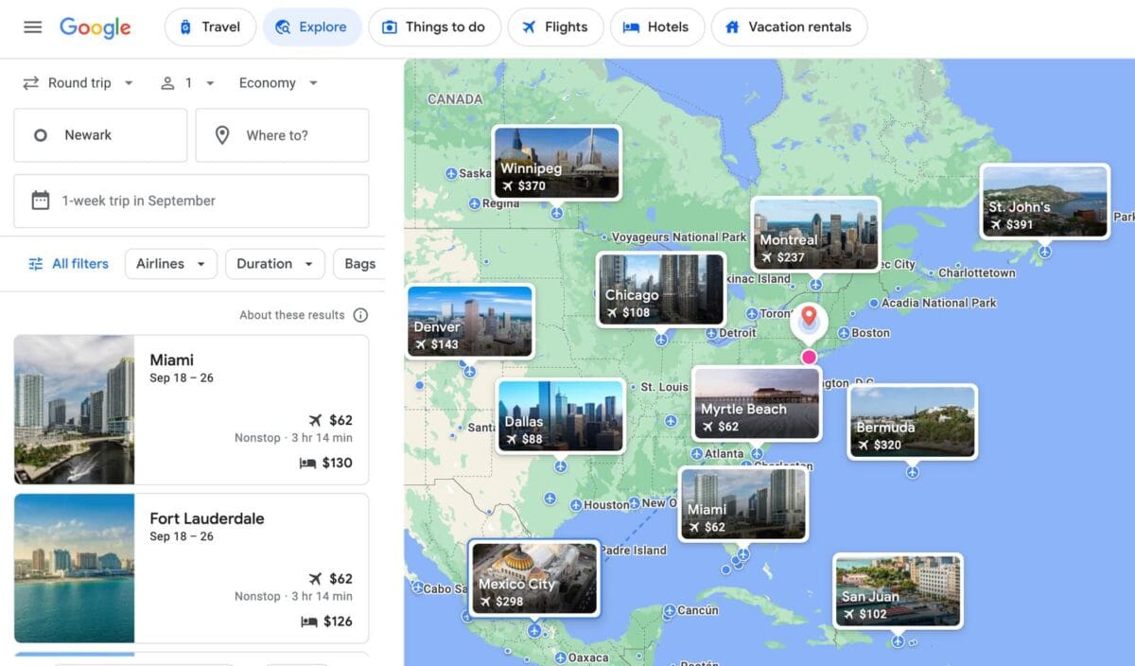Viewport: 1135px width, 666px height.
Task: Open the 1-week trip in September date field
Action: point(191,201)
